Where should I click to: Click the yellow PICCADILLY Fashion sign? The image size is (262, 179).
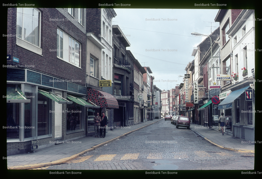pos(105,83)
